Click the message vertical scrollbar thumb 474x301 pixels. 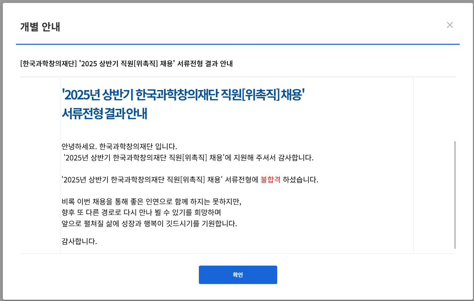pos(455,195)
